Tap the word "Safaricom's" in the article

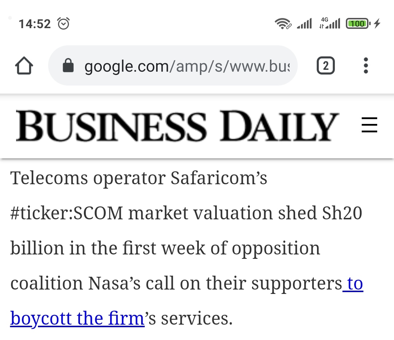219,178
